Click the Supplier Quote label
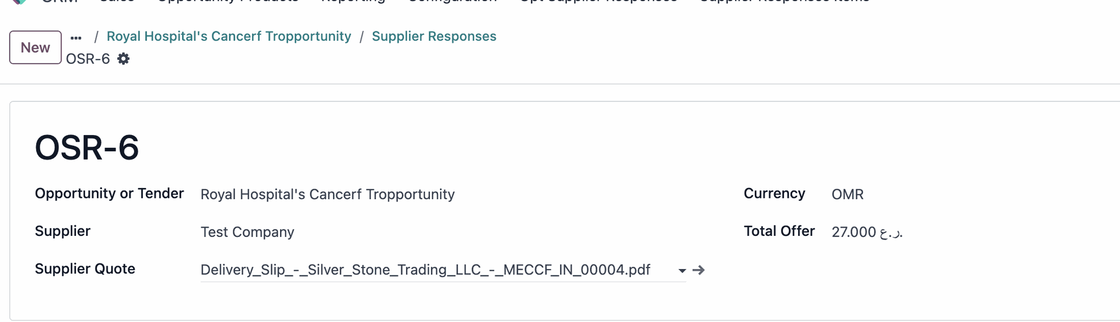Screen dimensions: 1120x322 click(x=85, y=268)
